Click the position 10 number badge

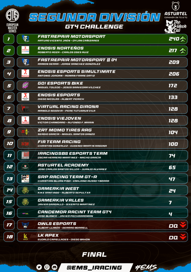(9, 144)
